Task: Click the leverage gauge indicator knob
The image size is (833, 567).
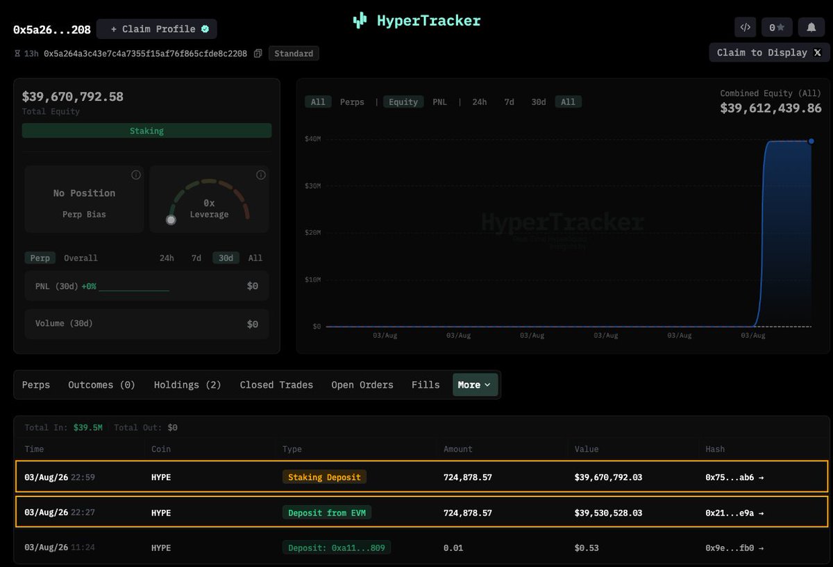Action: click(171, 220)
